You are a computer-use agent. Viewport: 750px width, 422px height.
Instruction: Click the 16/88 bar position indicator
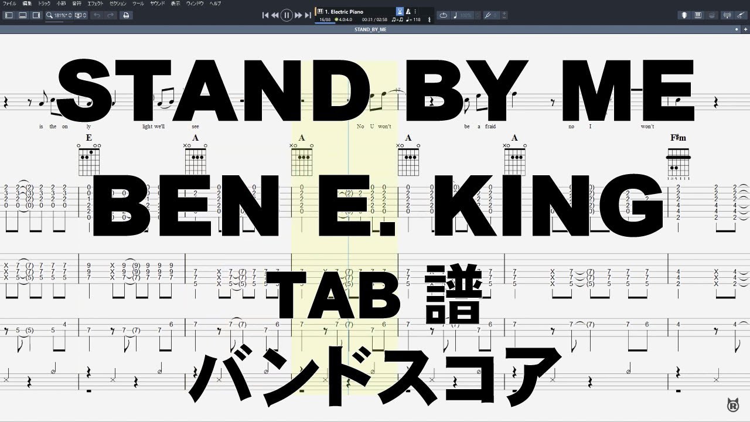[x=324, y=19]
